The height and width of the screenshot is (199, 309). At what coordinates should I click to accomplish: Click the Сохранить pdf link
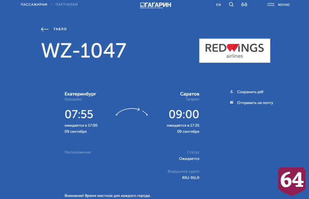point(250,92)
